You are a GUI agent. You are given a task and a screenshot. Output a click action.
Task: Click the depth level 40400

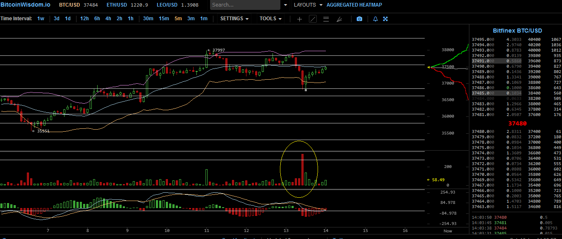tap(533, 39)
